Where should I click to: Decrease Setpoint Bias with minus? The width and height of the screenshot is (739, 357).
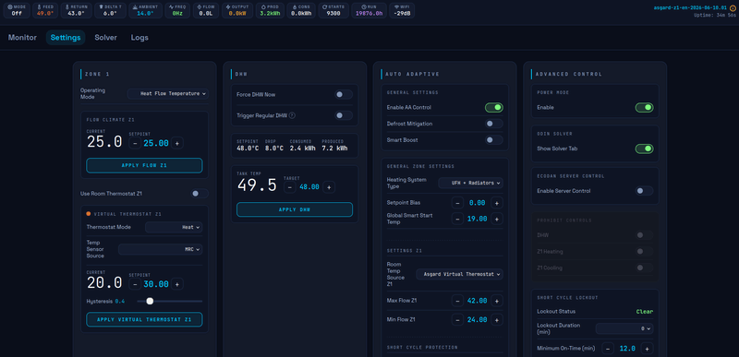click(457, 203)
